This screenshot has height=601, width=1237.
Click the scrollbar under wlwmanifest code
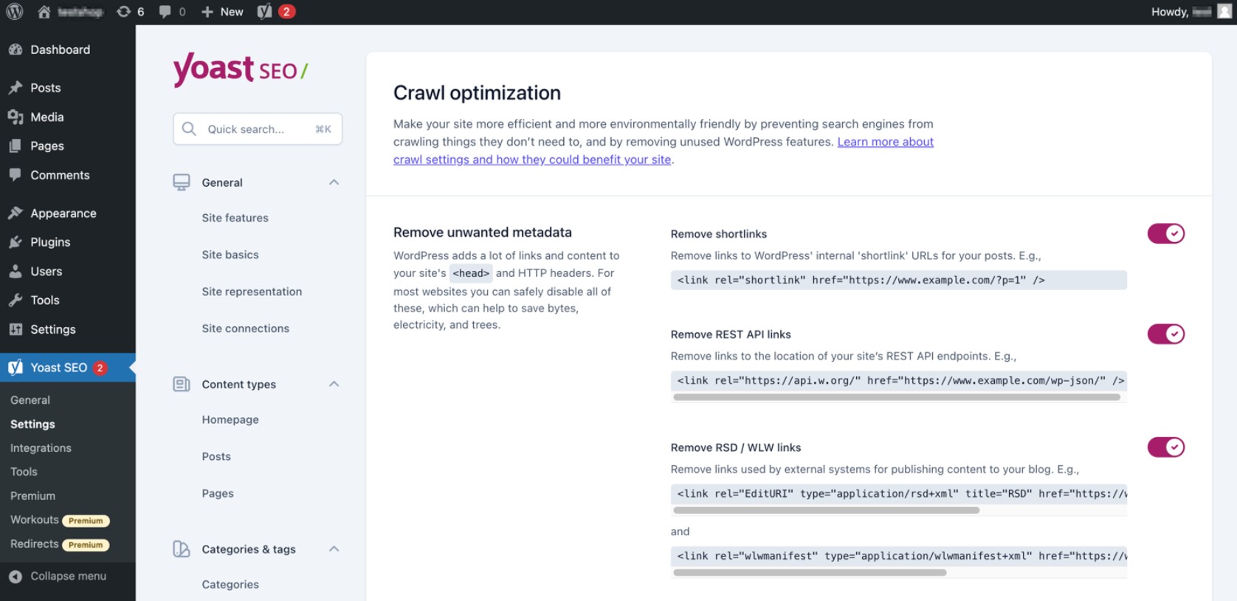pyautogui.click(x=810, y=572)
